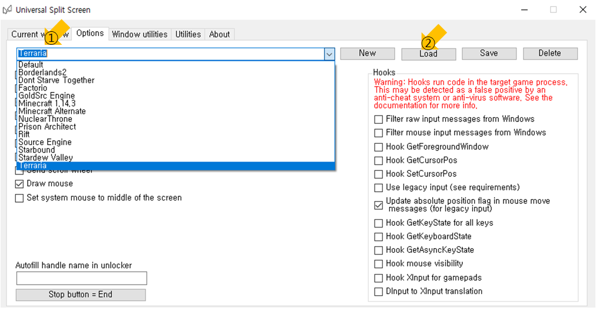Enable Hook XInput for gamepads
Screen dimensions: 596x310
tap(379, 278)
